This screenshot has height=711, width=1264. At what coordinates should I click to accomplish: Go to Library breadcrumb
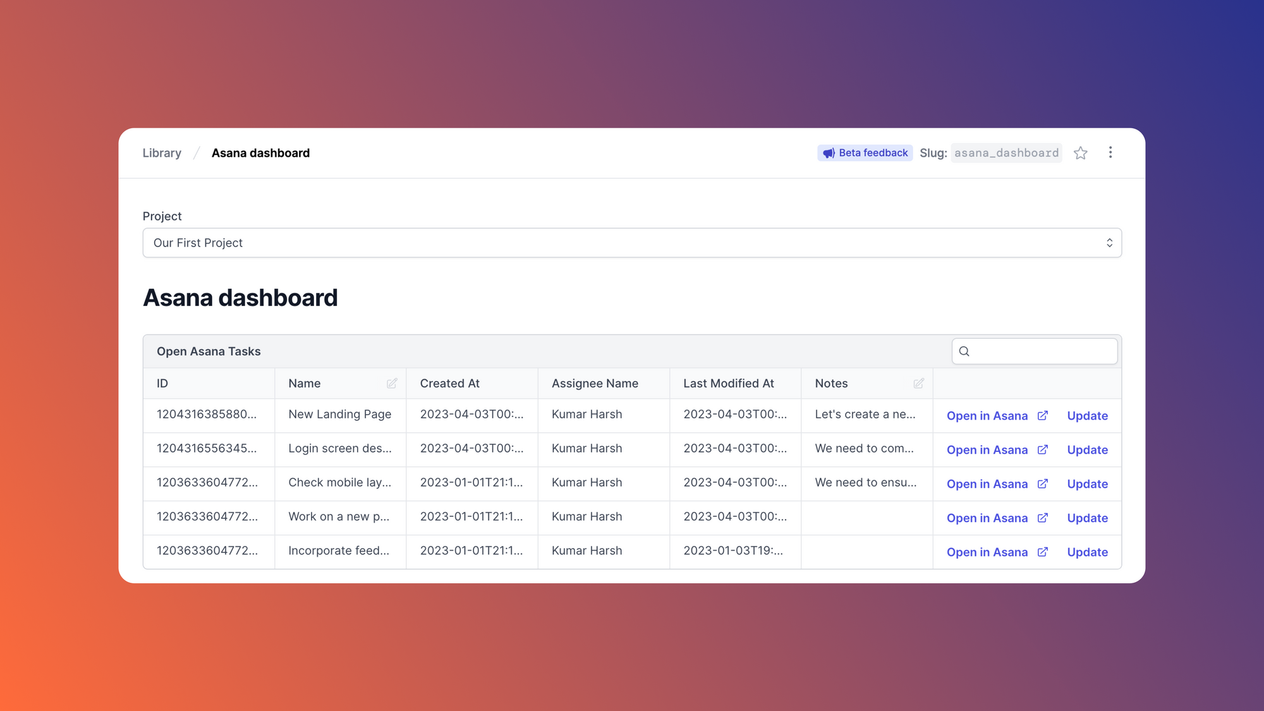coord(162,153)
